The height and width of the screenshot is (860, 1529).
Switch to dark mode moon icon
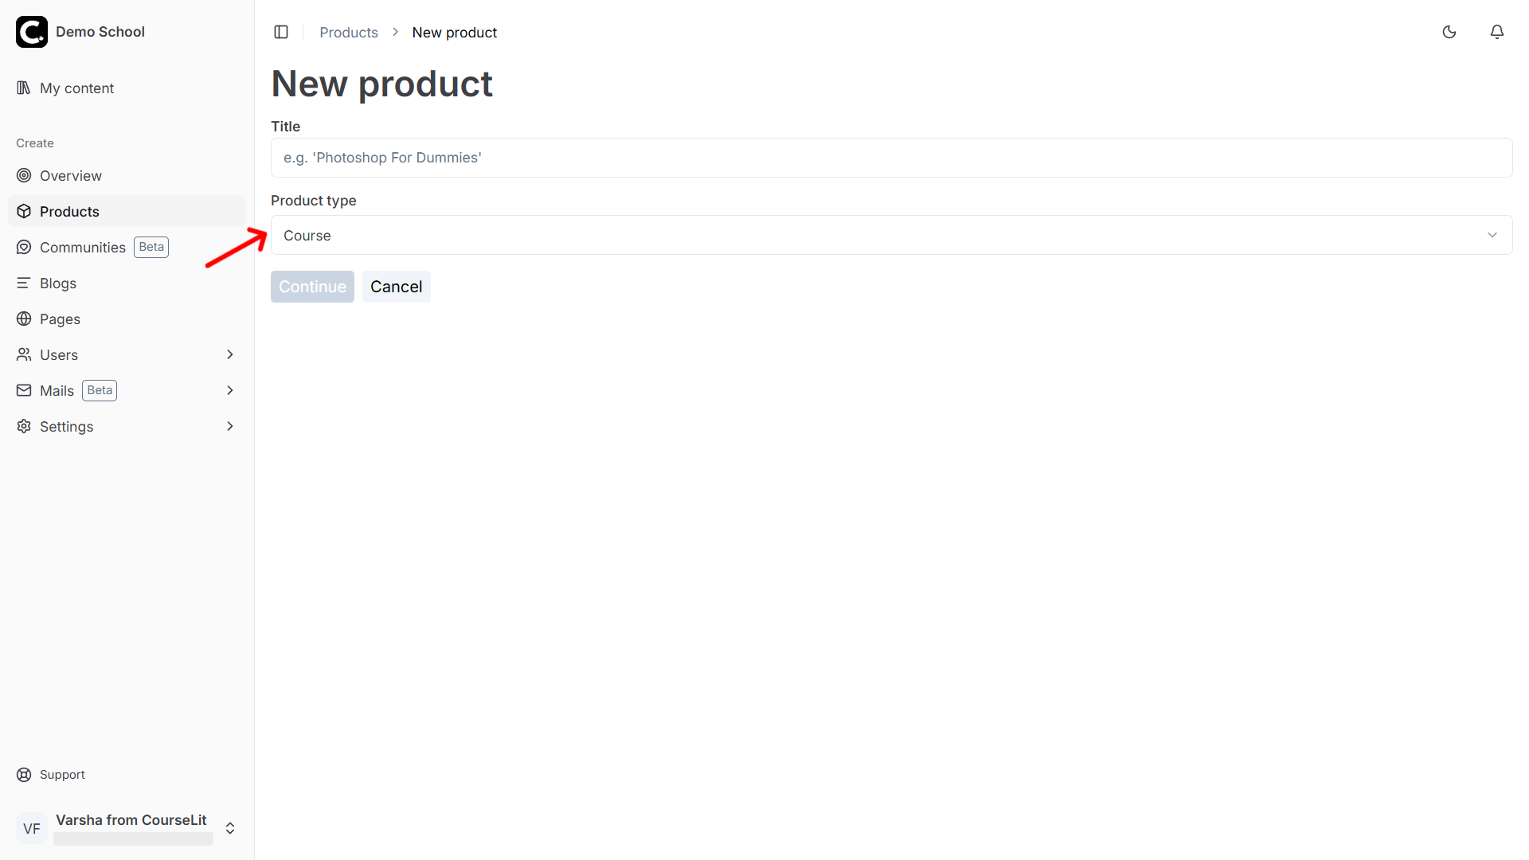coord(1449,32)
